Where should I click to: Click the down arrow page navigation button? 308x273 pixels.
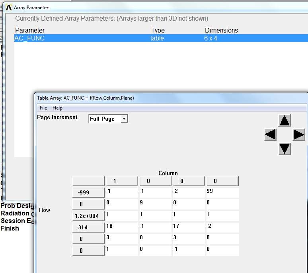coord(285,149)
